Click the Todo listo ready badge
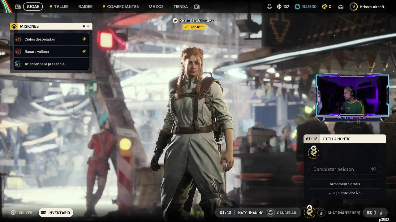Viewport: 396px width, 222px height. pos(194,27)
